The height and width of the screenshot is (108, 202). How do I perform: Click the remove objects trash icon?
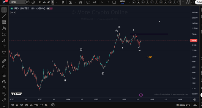4,107
